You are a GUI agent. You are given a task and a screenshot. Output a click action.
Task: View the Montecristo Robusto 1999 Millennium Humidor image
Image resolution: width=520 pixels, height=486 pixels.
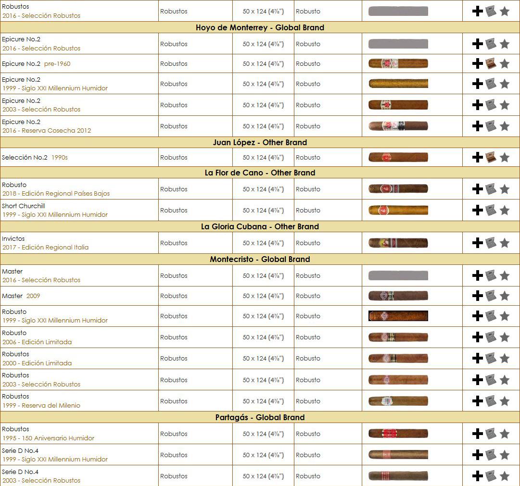click(x=398, y=316)
